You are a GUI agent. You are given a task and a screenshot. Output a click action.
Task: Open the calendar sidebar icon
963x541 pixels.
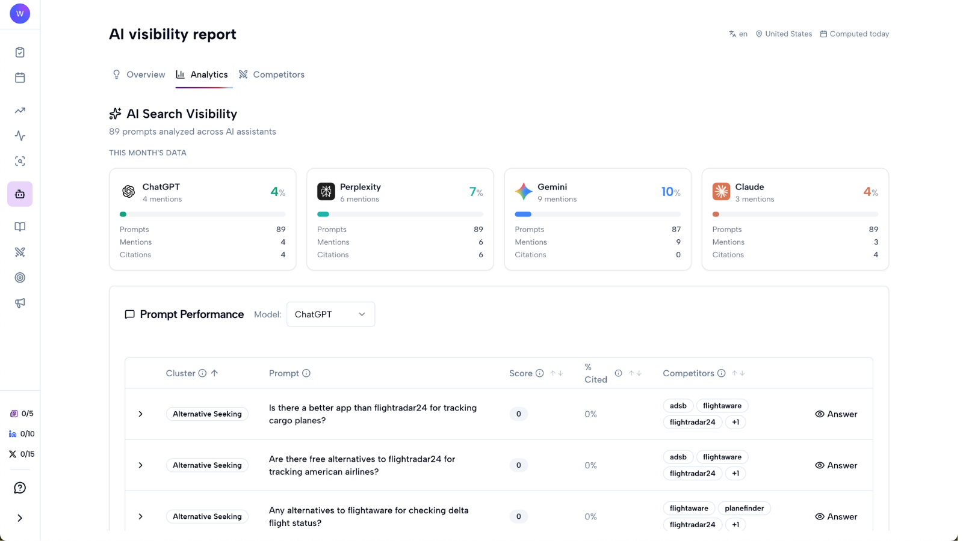point(20,78)
